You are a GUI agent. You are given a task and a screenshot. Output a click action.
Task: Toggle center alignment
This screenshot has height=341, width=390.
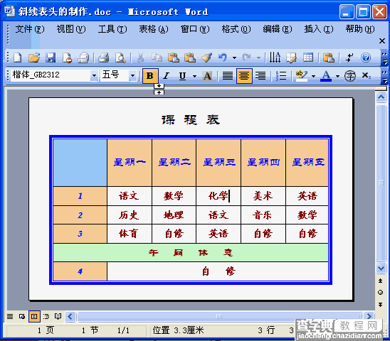[244, 76]
